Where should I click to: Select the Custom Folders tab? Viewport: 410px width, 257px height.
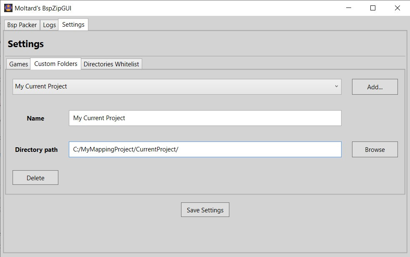point(55,63)
